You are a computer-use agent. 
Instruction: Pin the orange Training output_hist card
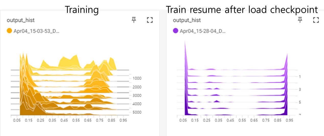(134, 20)
